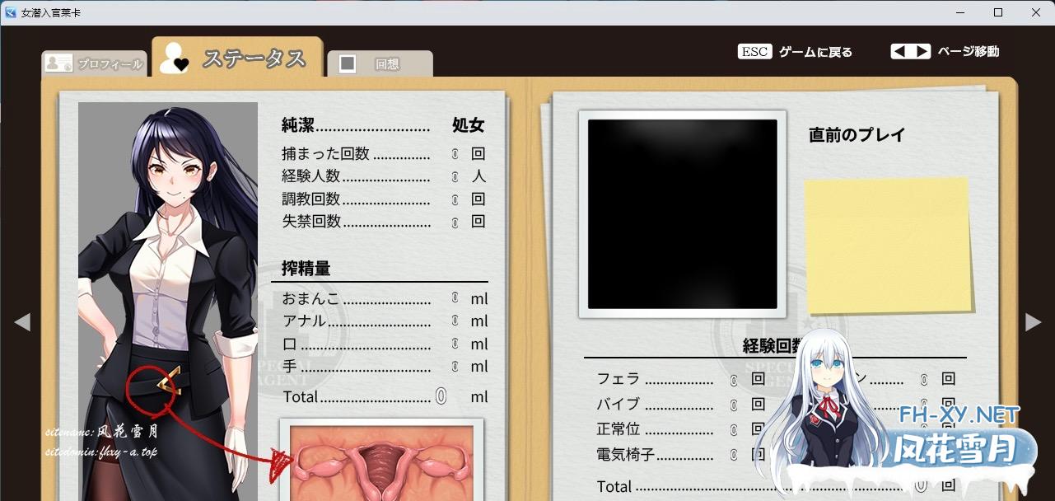Click the black photo frame thumbnail
1055x501 pixels.
[682, 213]
